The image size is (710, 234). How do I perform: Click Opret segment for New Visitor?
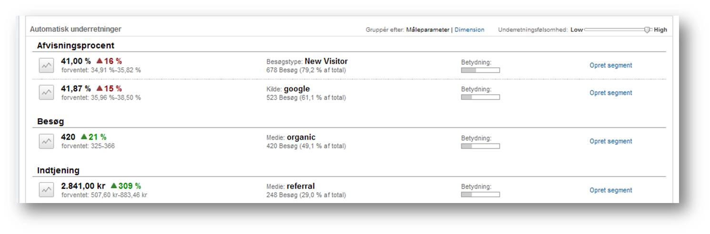click(610, 65)
